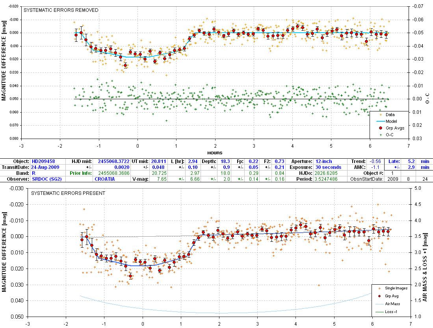The height and width of the screenshot is (328, 433).
Task: Select the prior HJD value 2455068.3686
Action: point(114,173)
